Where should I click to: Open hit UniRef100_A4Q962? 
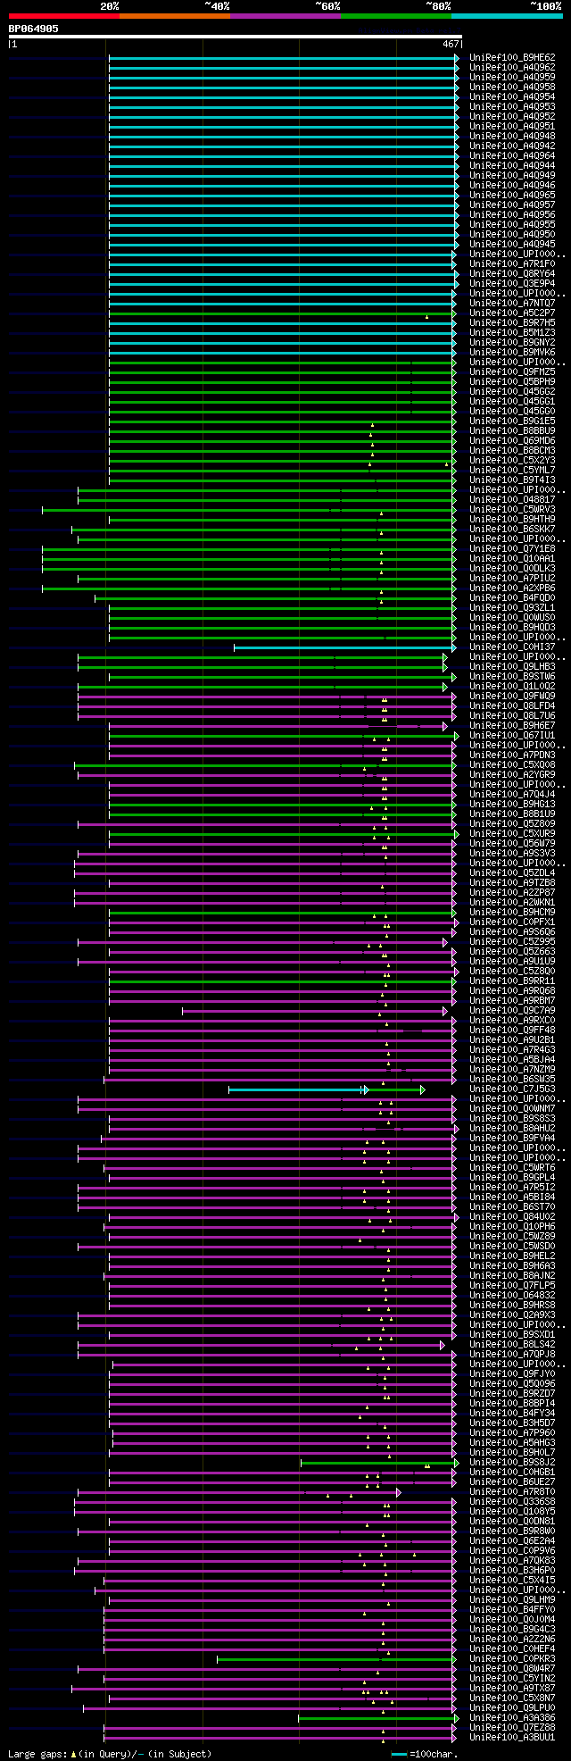(512, 67)
